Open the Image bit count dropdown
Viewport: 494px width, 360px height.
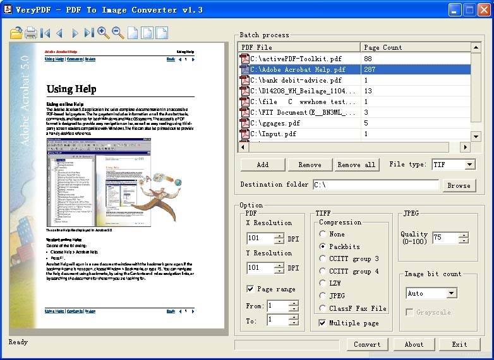coord(451,293)
